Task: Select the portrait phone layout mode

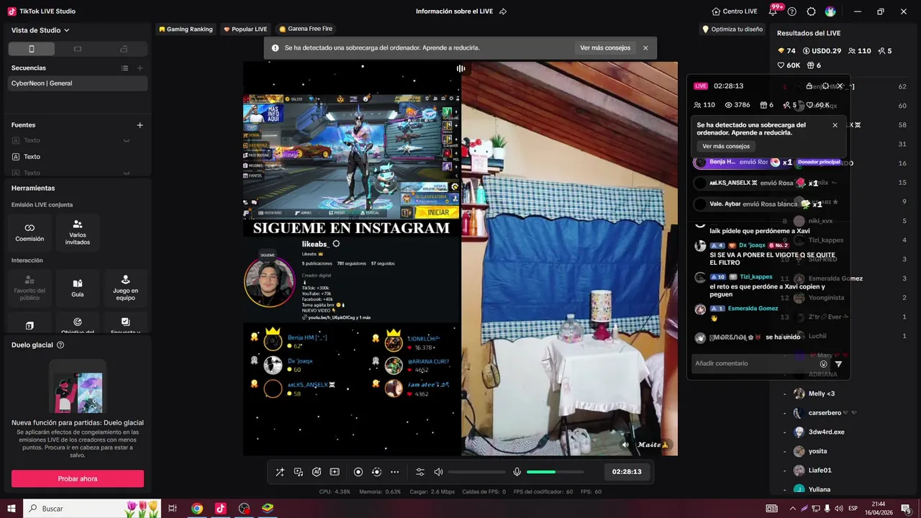Action: [31, 49]
